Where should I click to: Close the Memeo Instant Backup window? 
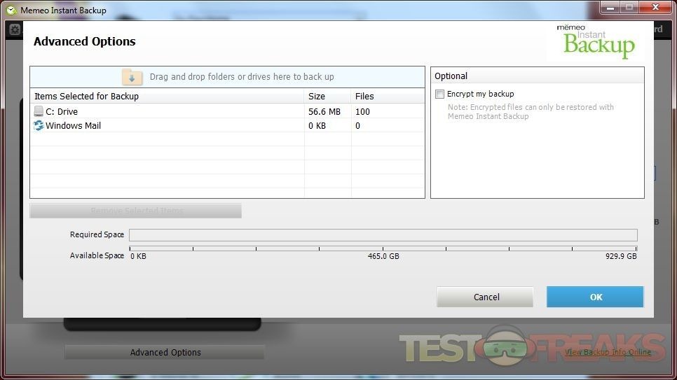(655, 8)
